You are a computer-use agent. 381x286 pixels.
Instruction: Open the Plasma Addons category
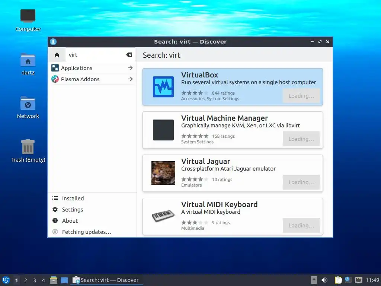click(92, 79)
